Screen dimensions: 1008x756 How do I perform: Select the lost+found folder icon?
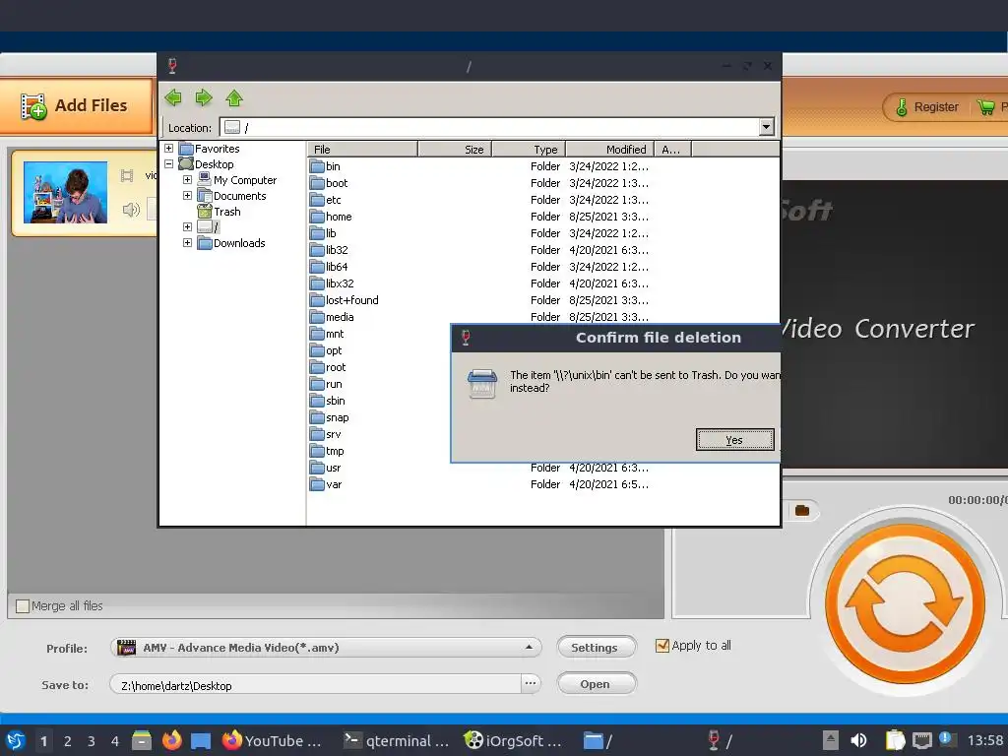(x=317, y=300)
